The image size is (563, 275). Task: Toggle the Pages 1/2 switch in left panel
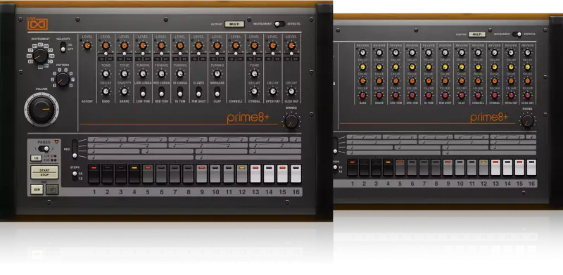[44, 148]
